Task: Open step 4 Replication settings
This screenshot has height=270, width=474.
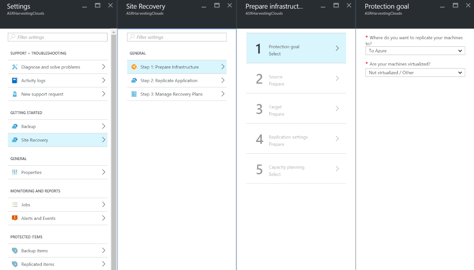Action: (x=296, y=139)
